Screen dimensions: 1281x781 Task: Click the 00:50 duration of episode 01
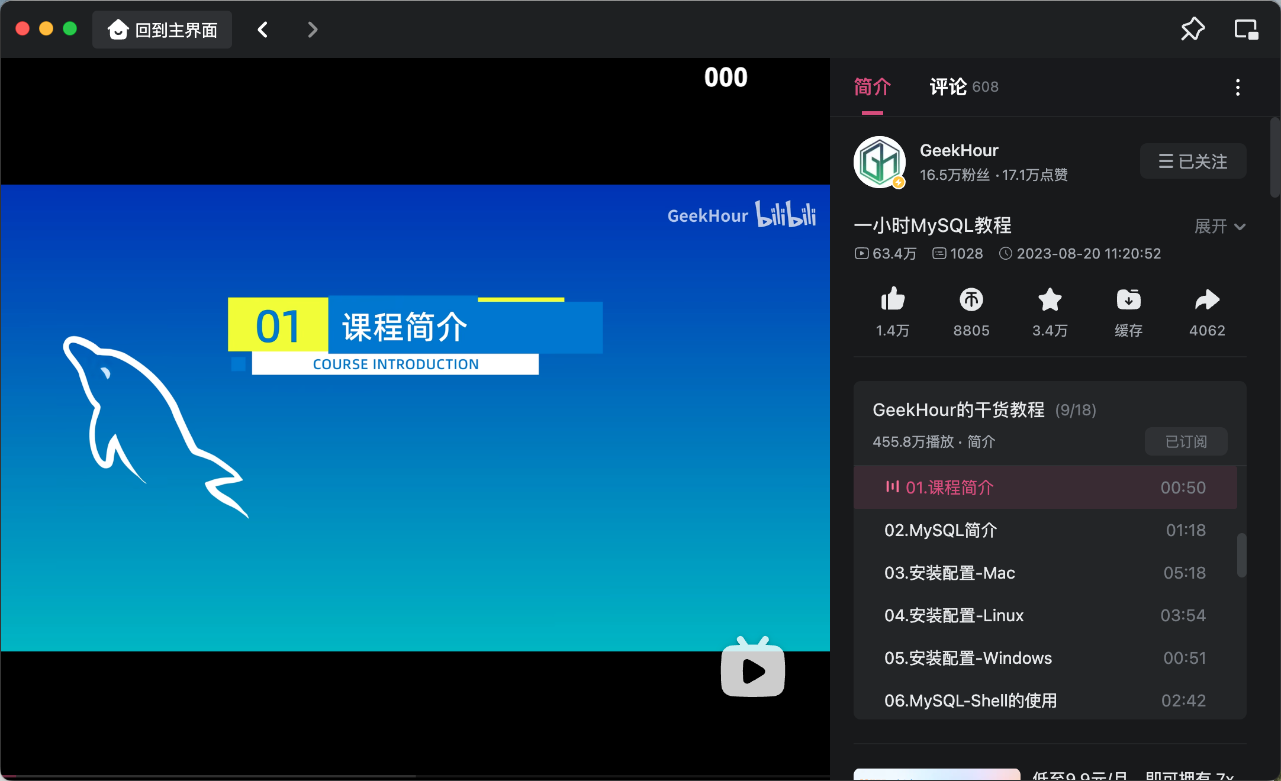(1183, 488)
